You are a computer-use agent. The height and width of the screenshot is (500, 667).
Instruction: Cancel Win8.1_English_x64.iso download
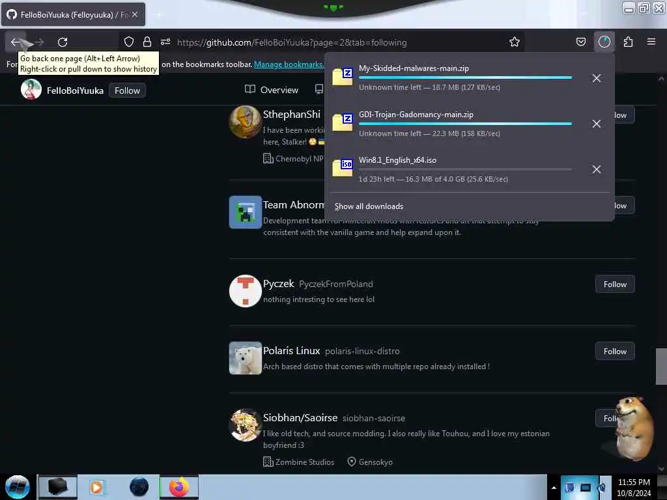click(597, 169)
